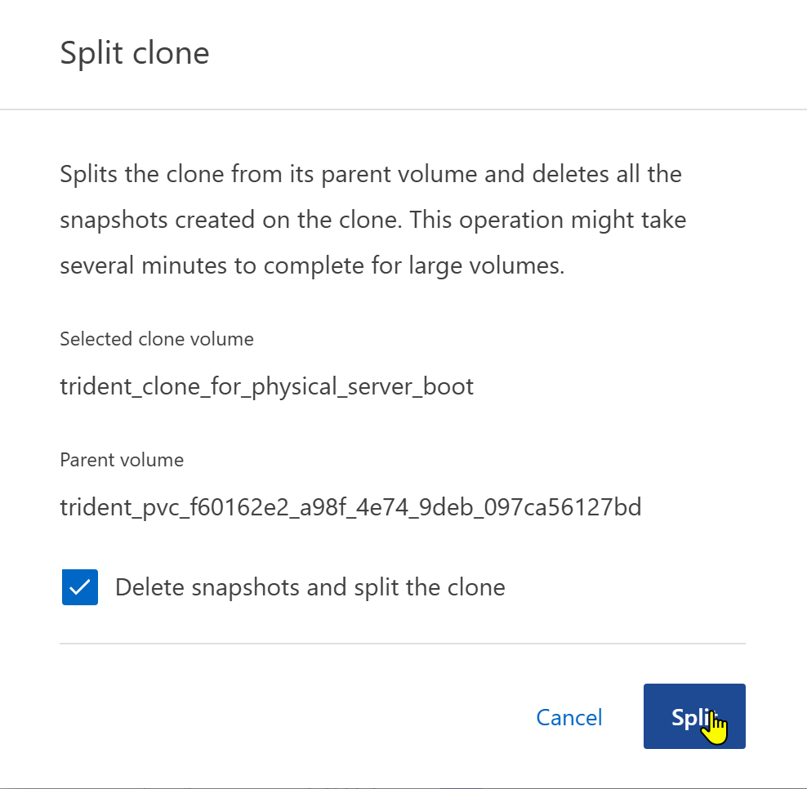The image size is (807, 789).
Task: Click the "Parent volume" field label
Action: tap(122, 460)
